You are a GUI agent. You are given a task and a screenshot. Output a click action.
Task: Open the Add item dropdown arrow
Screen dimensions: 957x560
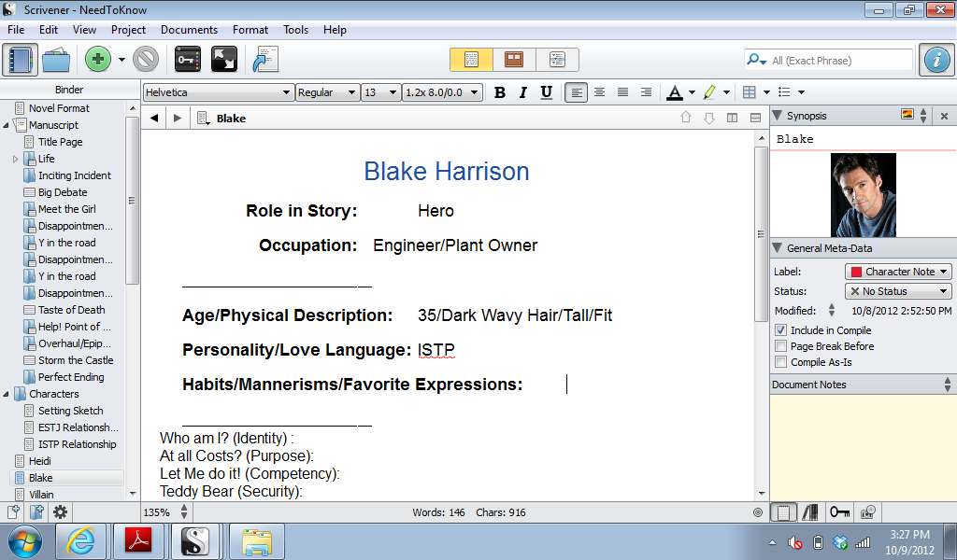pos(121,60)
